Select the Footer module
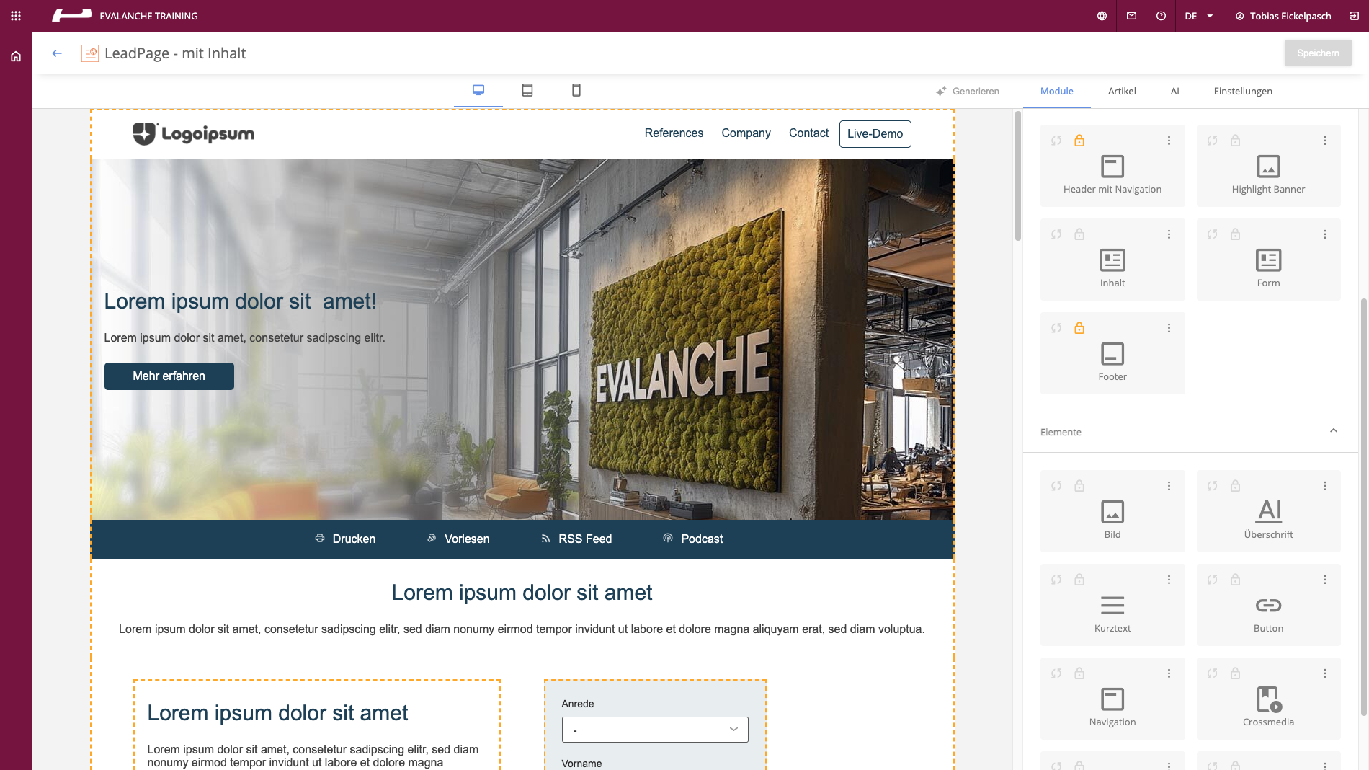 [x=1112, y=353]
